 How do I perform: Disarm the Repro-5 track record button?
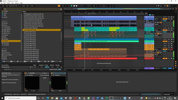click(x=171, y=49)
